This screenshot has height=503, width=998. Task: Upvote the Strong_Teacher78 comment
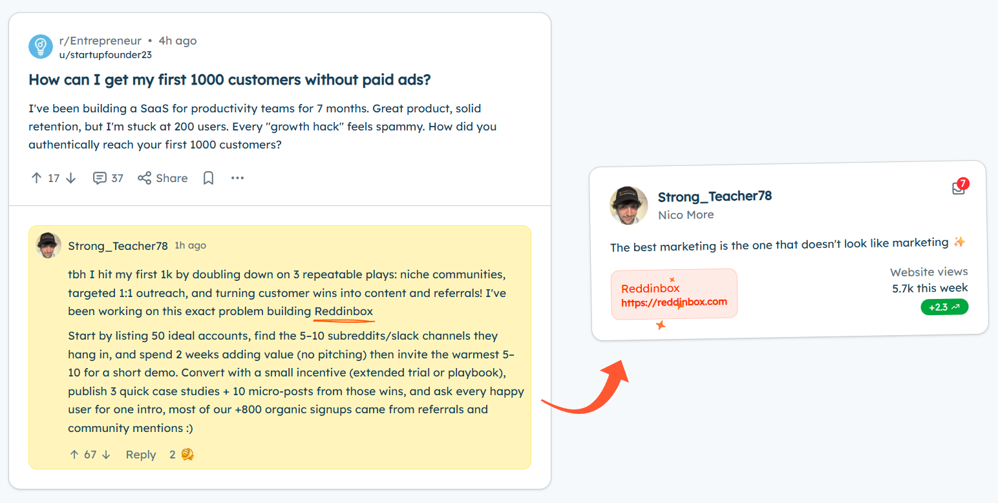(74, 455)
